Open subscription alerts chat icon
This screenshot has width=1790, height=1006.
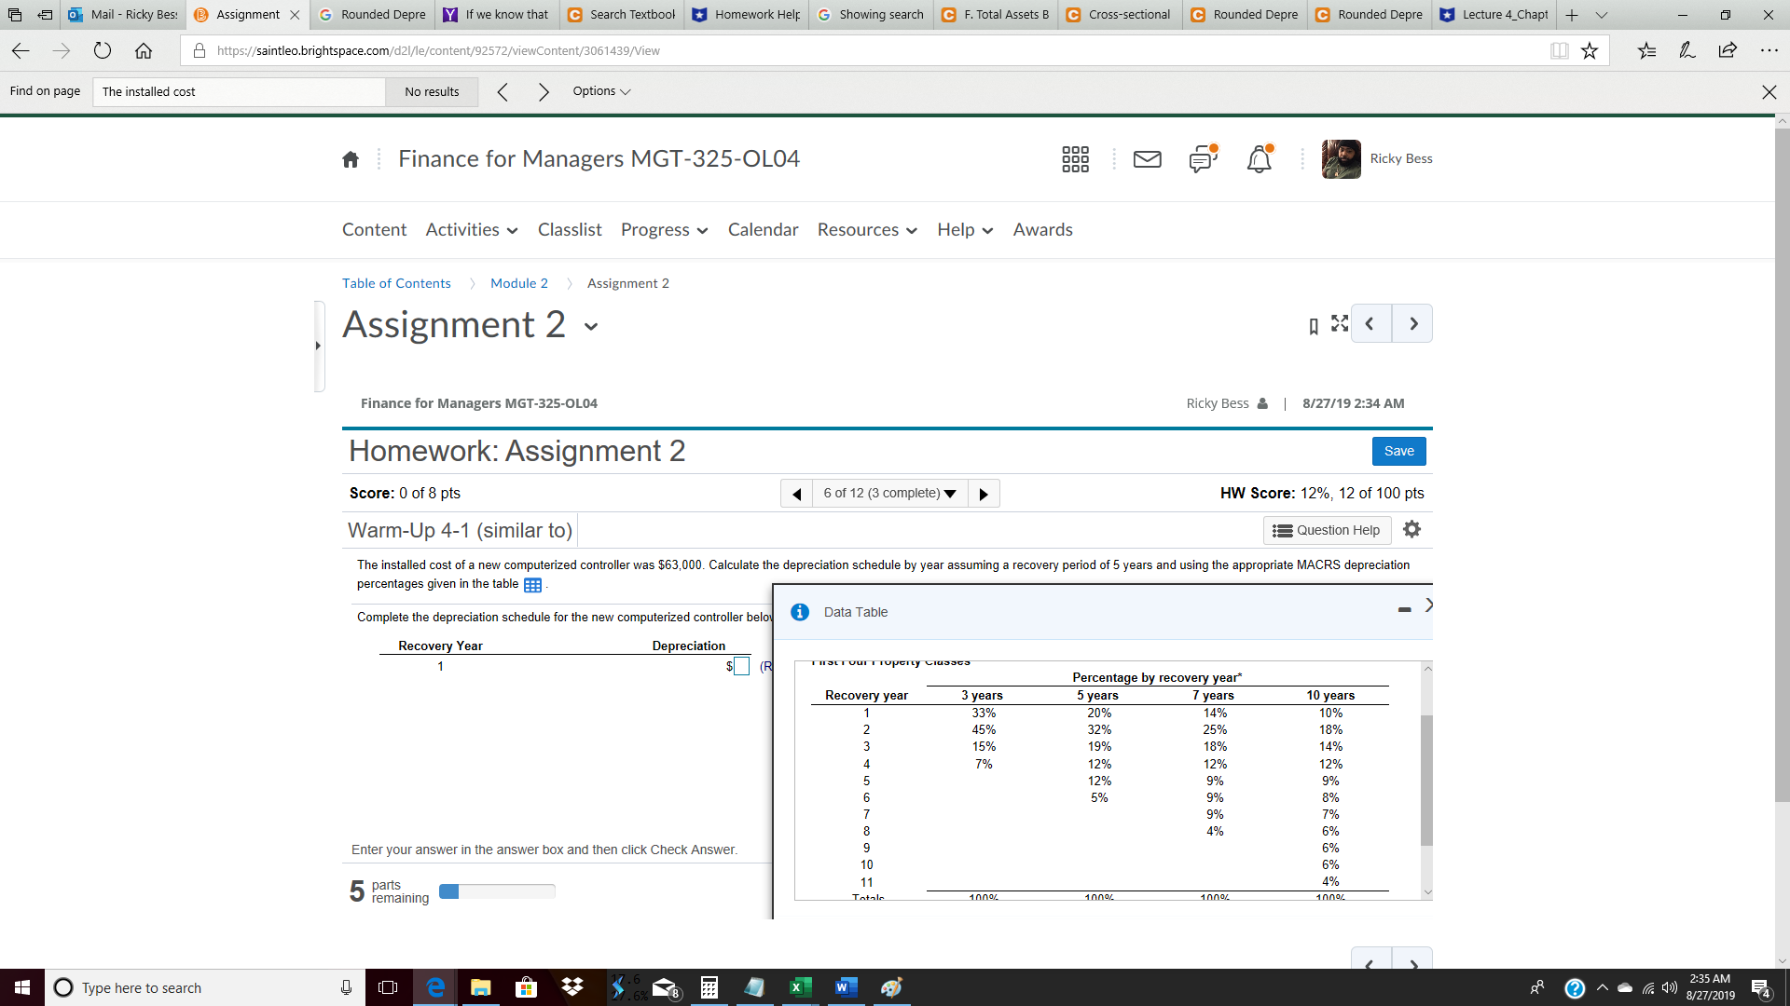click(x=1203, y=159)
